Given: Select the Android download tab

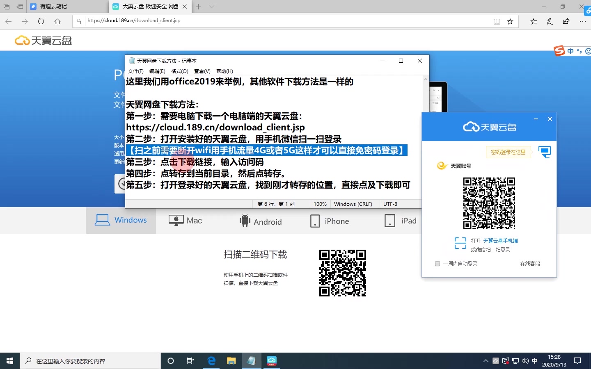Looking at the screenshot, I should [x=261, y=221].
